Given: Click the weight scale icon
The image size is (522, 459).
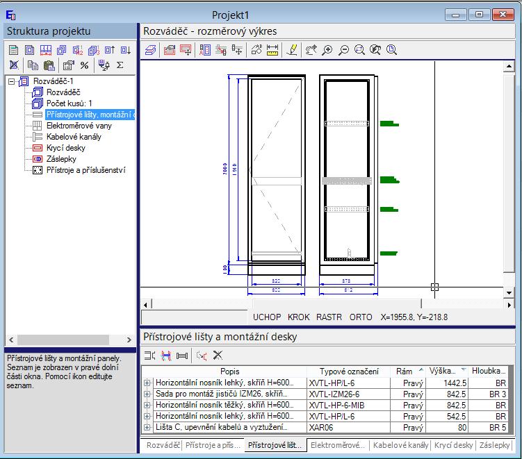Looking at the screenshot, I should pos(104,65).
